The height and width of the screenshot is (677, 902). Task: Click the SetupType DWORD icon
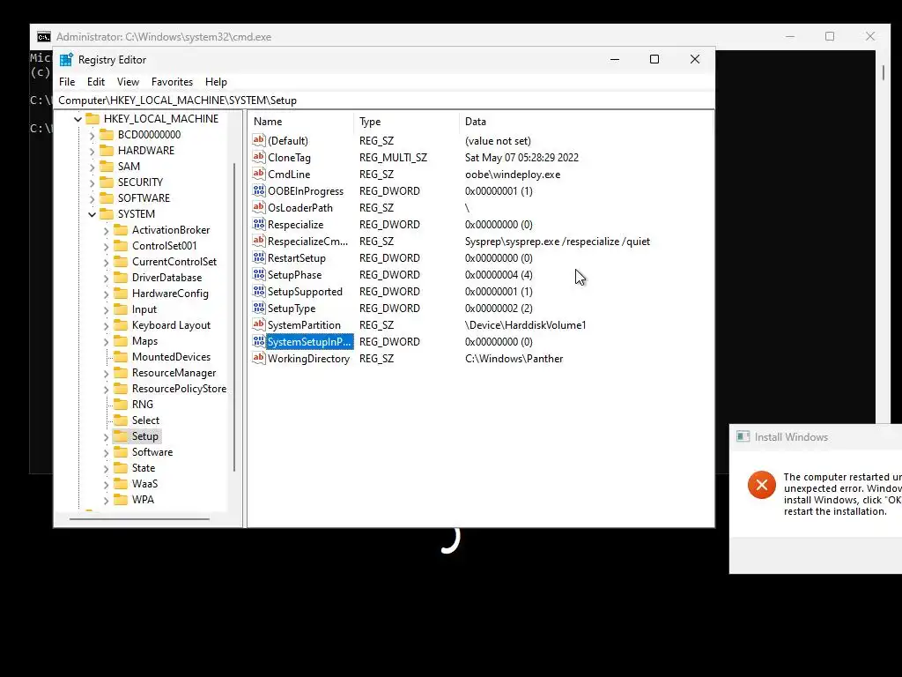pyautogui.click(x=259, y=308)
